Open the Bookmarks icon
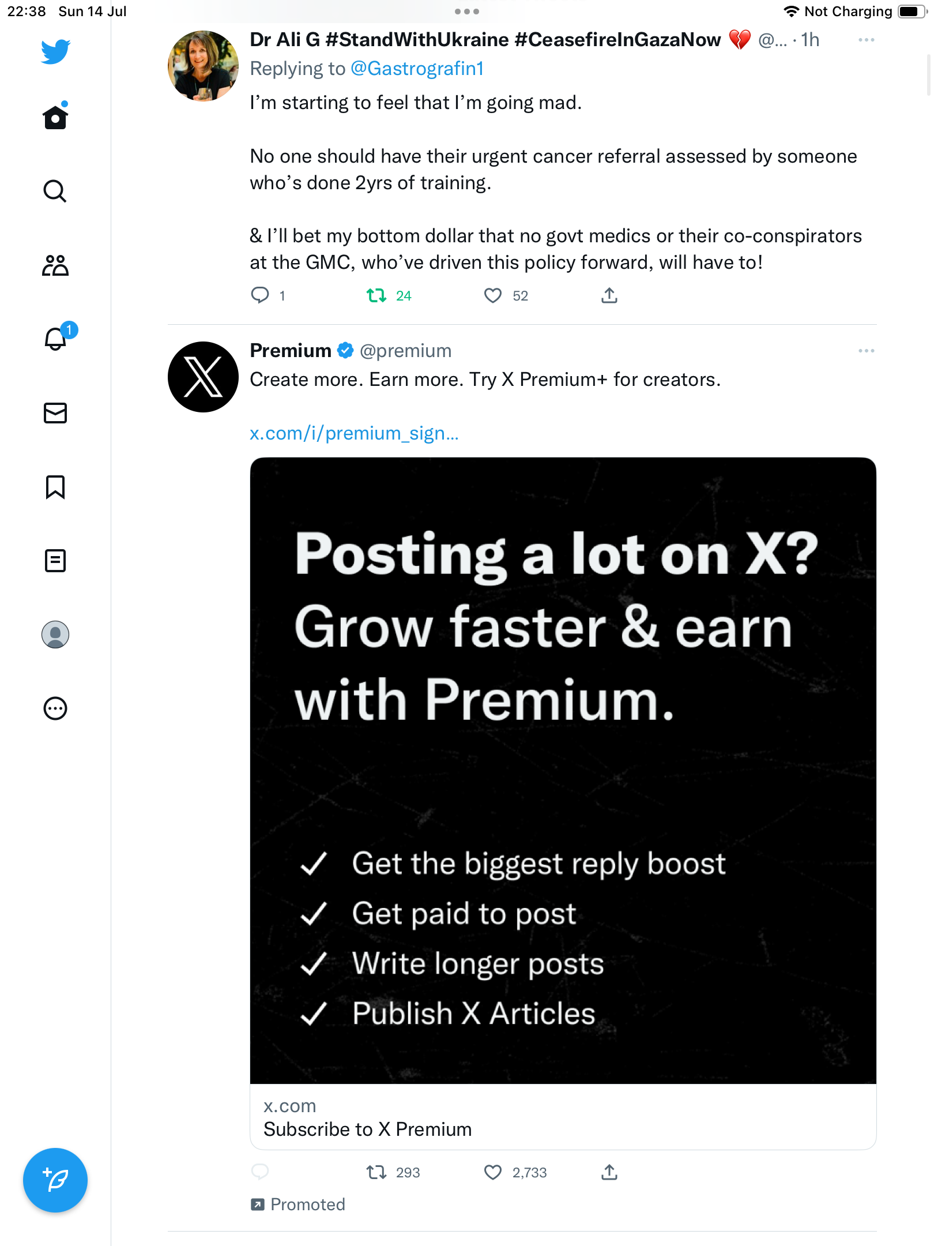 (x=55, y=487)
